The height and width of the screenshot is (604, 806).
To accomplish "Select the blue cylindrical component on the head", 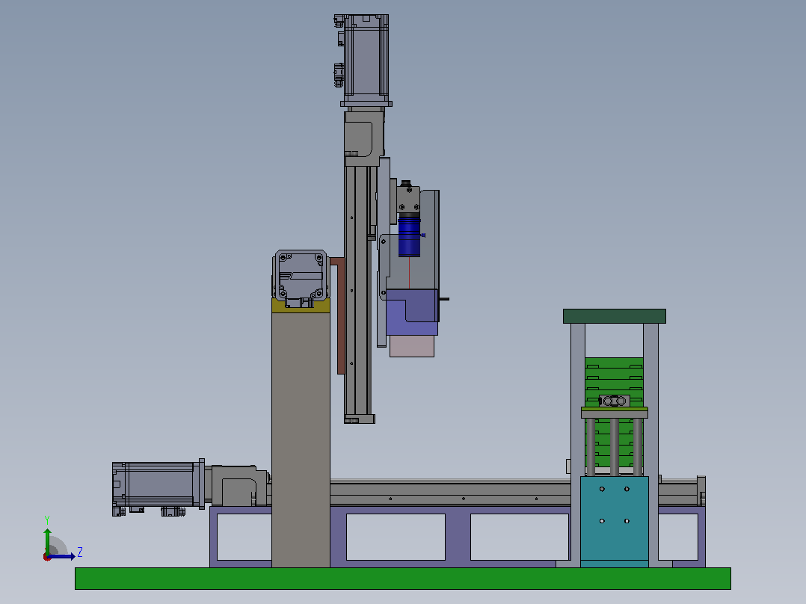I will click(409, 236).
